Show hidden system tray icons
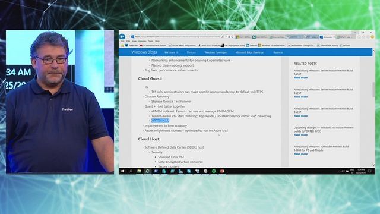Image resolution: width=380 pixels, height=214 pixels. [x=339, y=171]
